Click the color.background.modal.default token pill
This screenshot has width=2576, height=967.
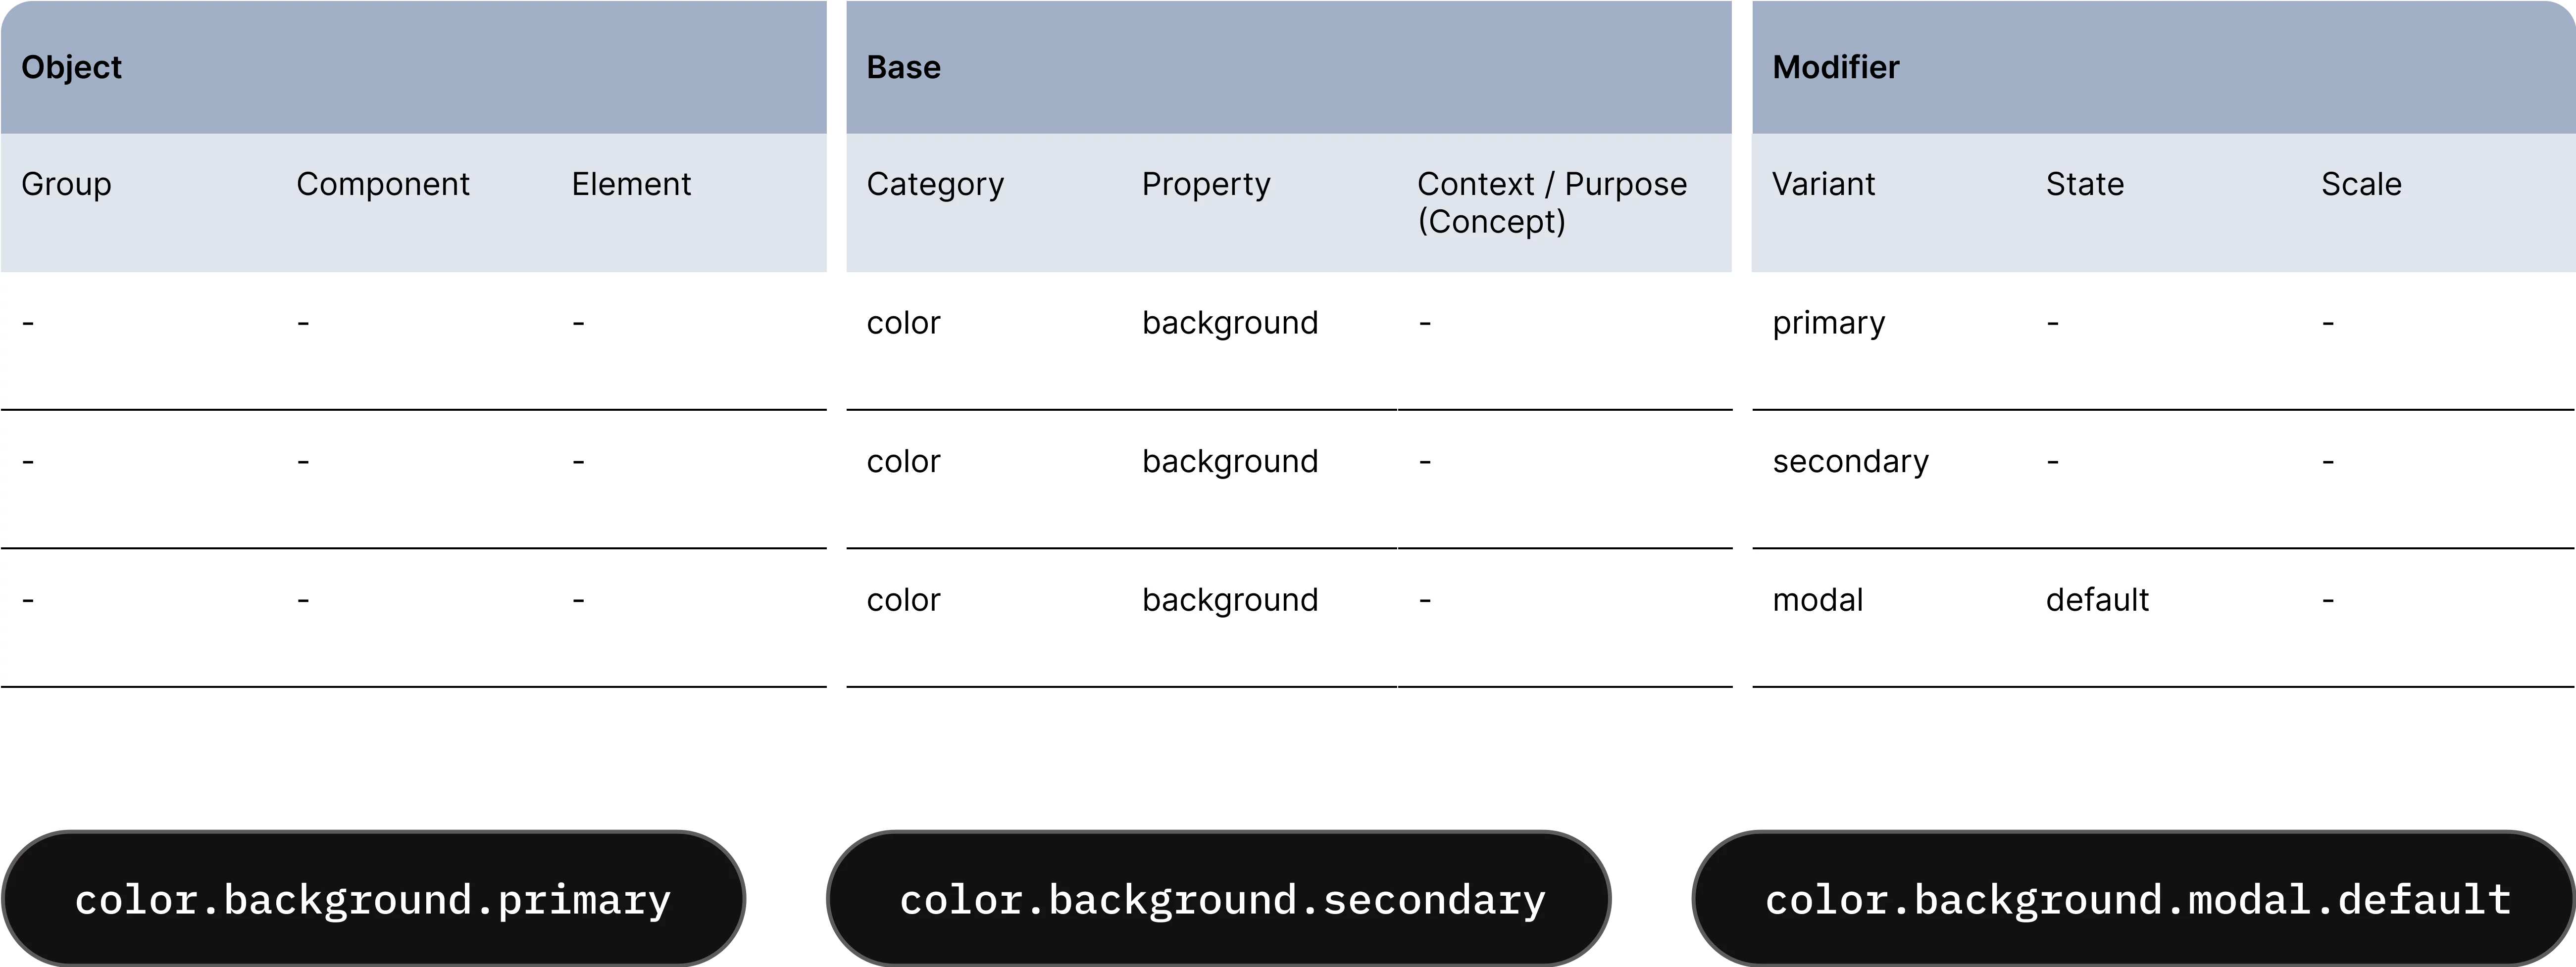[2137, 899]
